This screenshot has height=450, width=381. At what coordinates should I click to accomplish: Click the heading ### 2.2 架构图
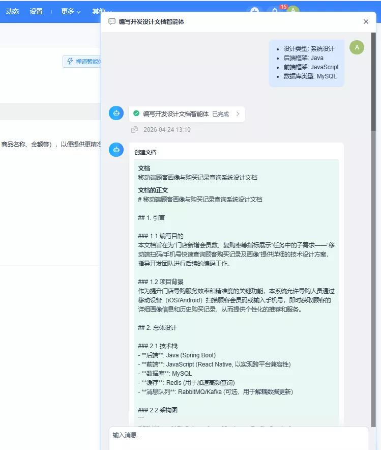click(158, 410)
